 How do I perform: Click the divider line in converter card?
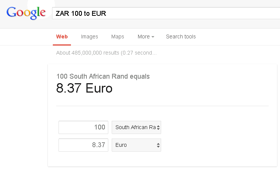point(162,106)
